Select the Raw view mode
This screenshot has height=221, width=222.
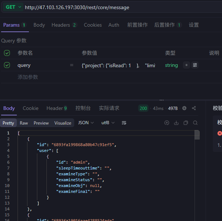pos(24,123)
